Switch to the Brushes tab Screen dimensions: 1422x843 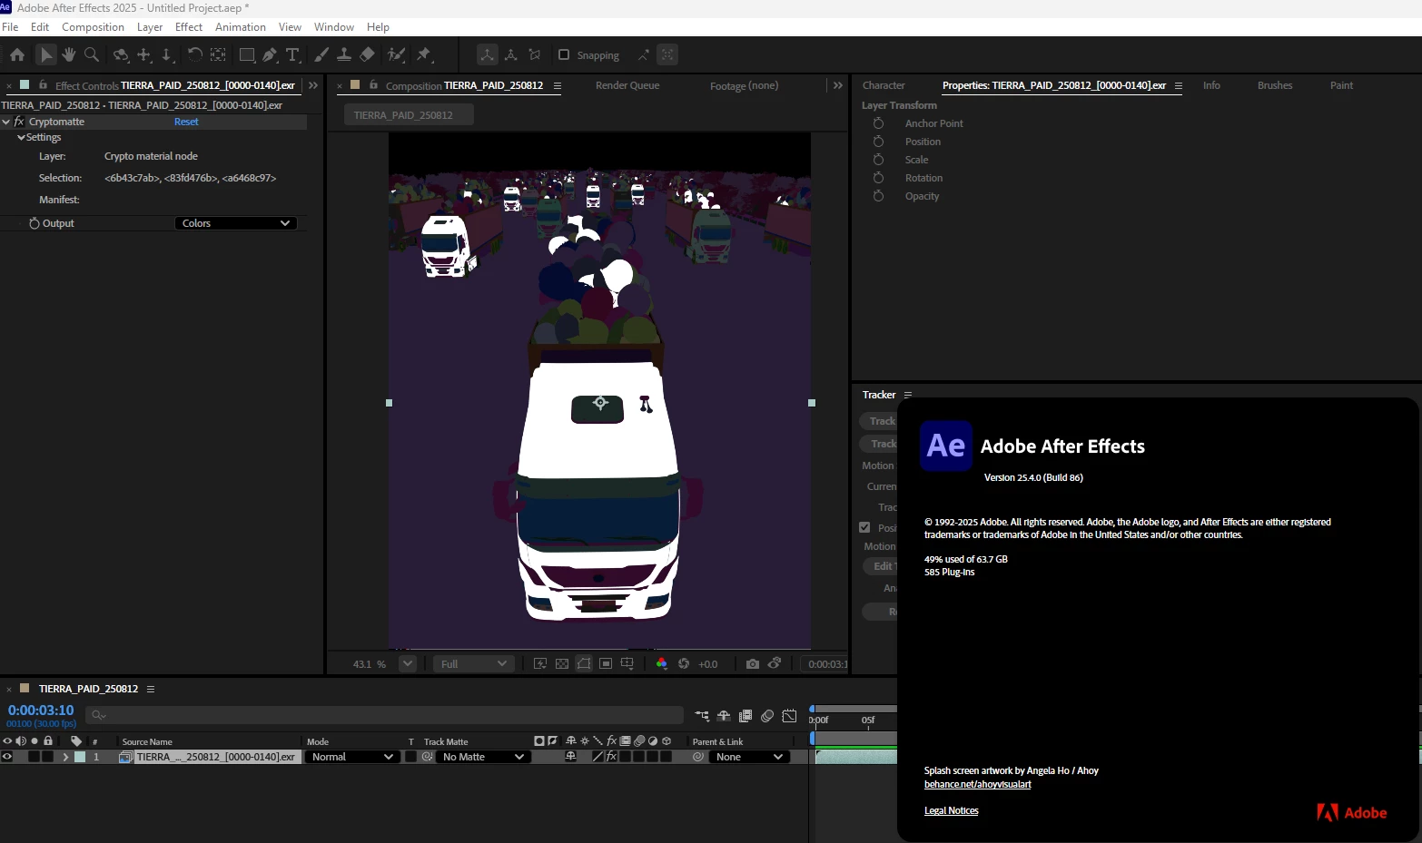pos(1275,85)
